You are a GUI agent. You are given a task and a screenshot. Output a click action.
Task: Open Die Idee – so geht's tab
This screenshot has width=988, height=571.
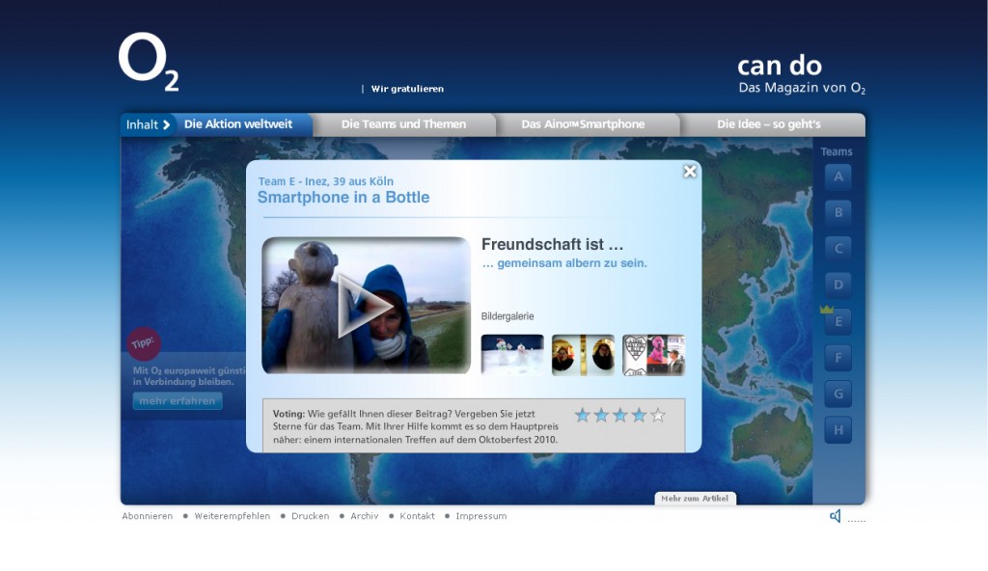coord(769,124)
